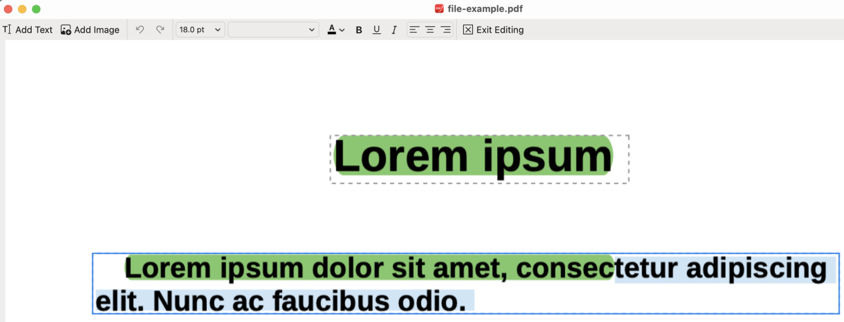844x322 pixels.
Task: Click the Exit Editing button
Action: coord(494,30)
